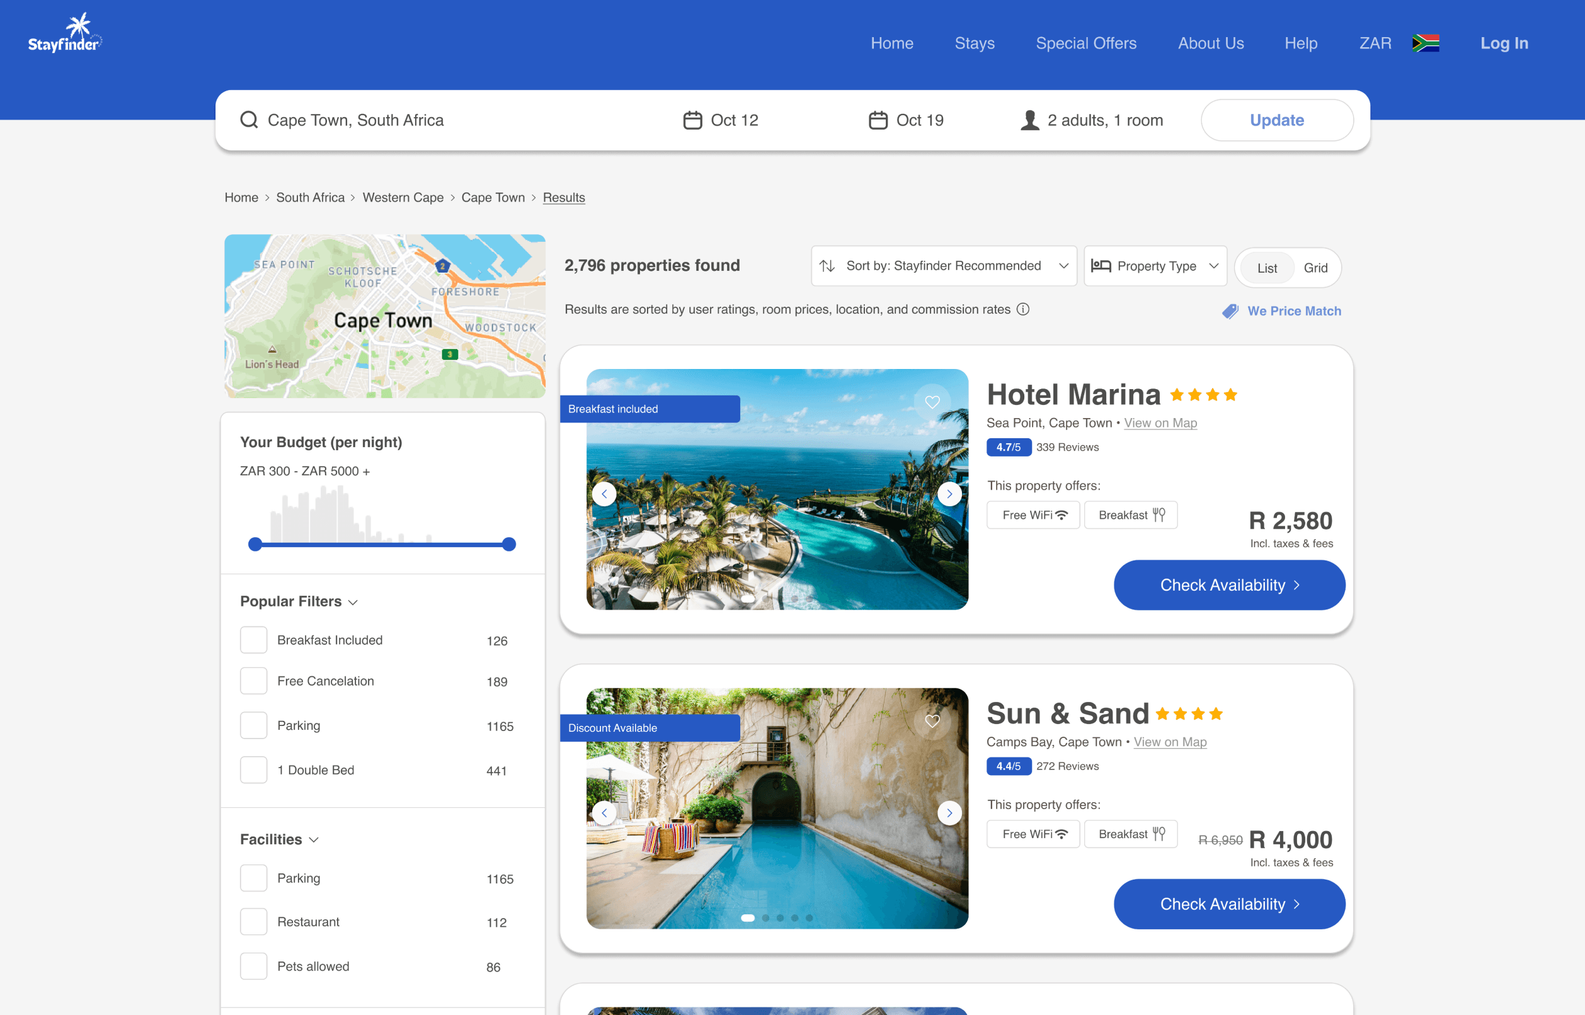
Task: Collapse the Popular Filters section
Action: (299, 602)
